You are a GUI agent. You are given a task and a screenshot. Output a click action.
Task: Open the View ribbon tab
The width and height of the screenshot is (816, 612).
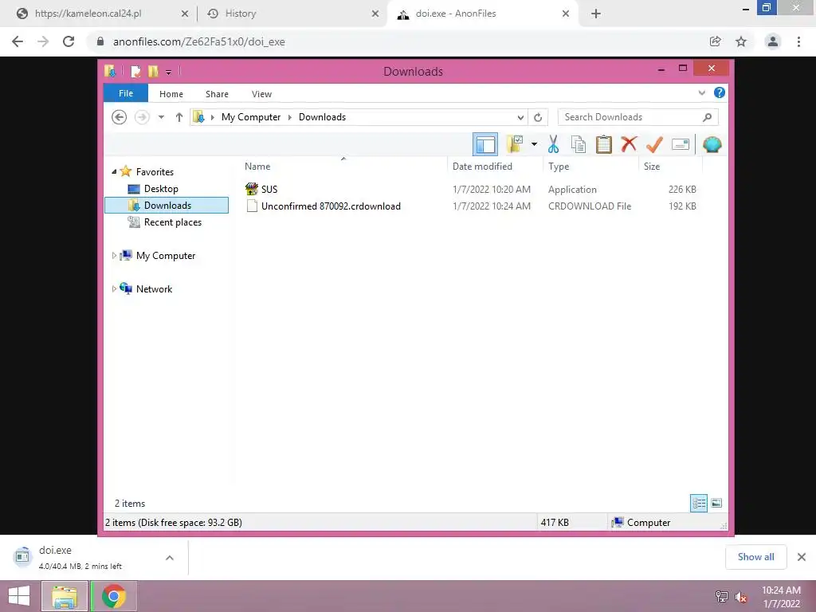point(261,94)
